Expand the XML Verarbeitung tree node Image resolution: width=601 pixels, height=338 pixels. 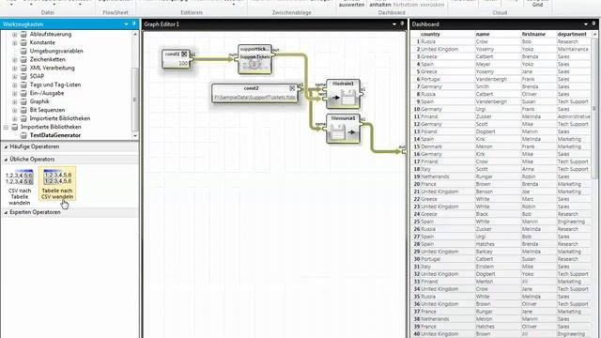pos(15,68)
